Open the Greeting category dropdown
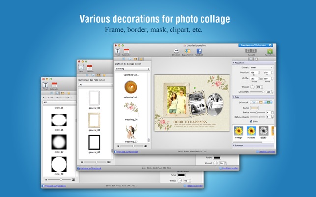 [x=132, y=69]
